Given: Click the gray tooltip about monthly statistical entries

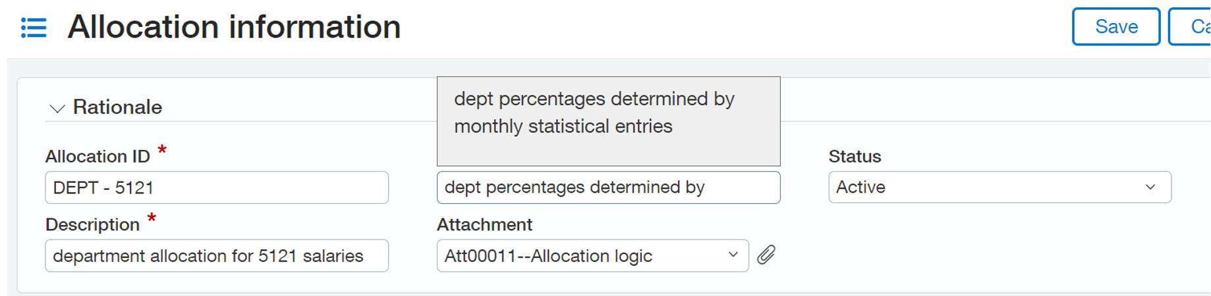Looking at the screenshot, I should pyautogui.click(x=607, y=121).
